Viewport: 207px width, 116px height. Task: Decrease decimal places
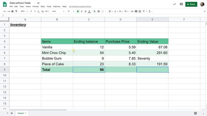pyautogui.click(x=38, y=11)
